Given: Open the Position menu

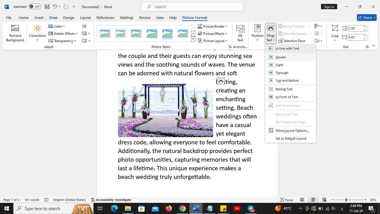Looking at the screenshot, I should tap(257, 33).
